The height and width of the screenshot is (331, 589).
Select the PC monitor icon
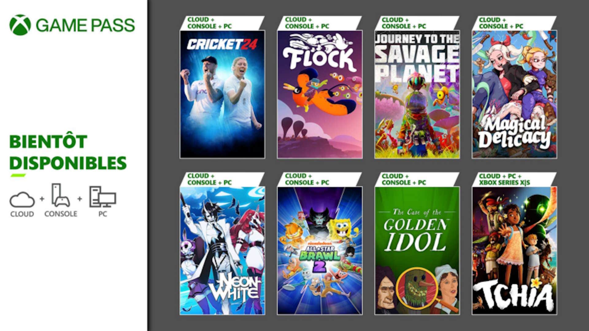coord(102,197)
